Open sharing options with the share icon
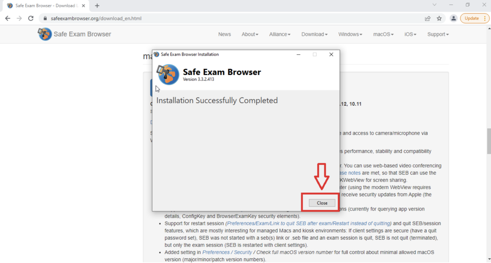The width and height of the screenshot is (491, 263). [x=428, y=18]
